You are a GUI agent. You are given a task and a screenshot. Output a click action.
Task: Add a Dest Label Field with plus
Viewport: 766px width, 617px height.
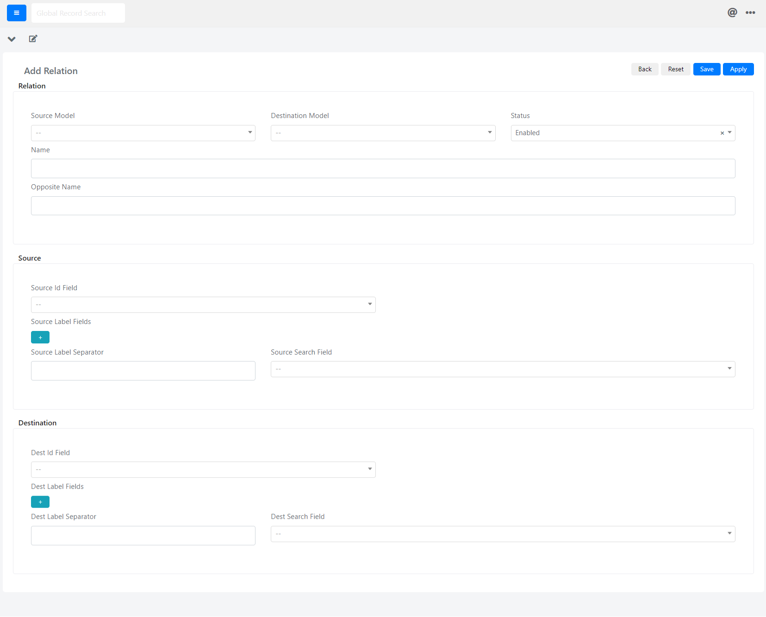(40, 502)
